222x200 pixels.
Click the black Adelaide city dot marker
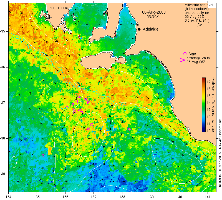click(x=139, y=29)
